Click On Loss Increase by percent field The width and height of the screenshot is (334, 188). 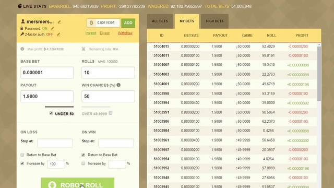coord(56,164)
